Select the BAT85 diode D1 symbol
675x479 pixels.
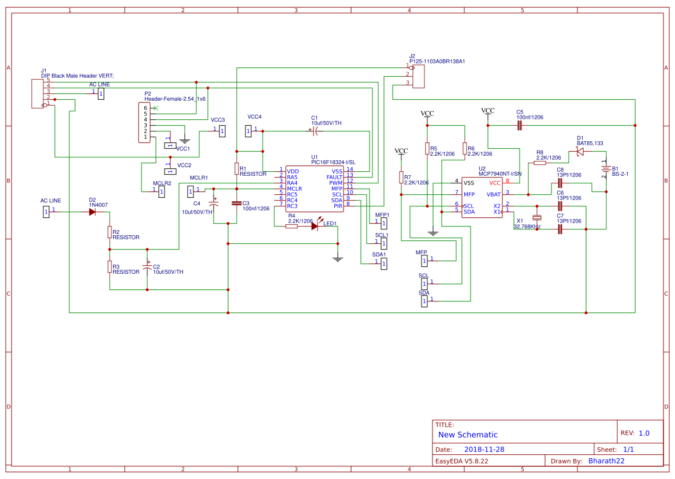(x=580, y=151)
